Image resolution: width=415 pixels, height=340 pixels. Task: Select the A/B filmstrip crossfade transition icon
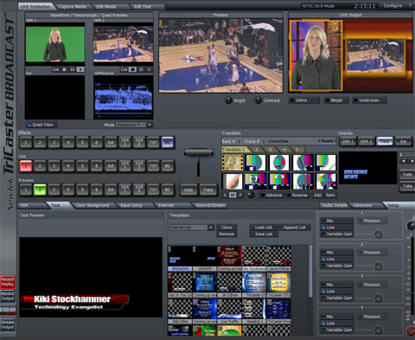[233, 163]
